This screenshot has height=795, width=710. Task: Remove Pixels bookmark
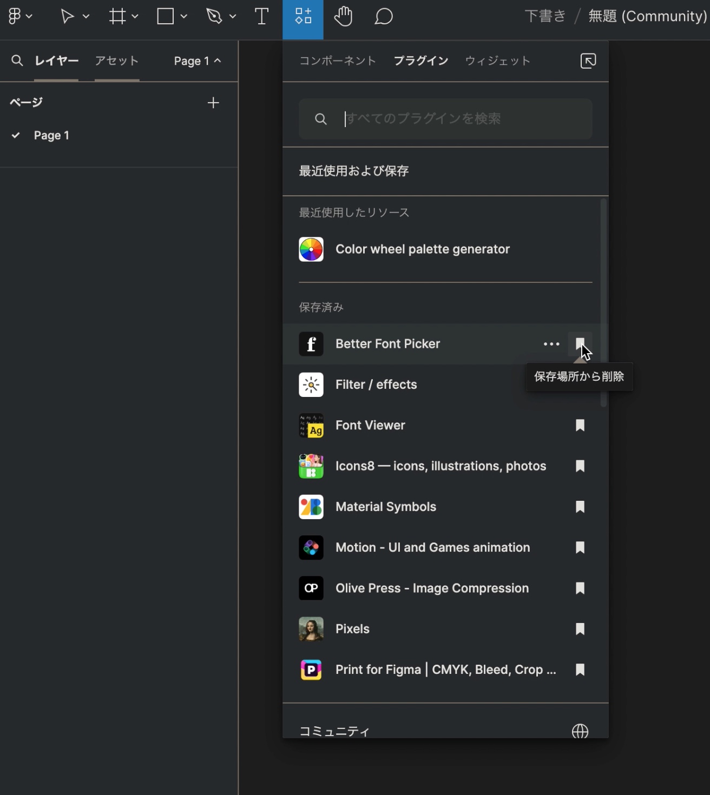[x=580, y=629]
